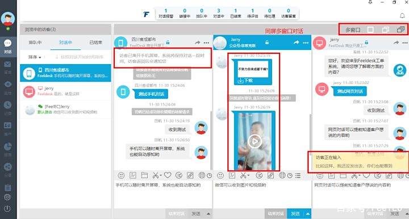Open the pie chart reports section in sidebar
The width and height of the screenshot is (409, 219).
pos(7,146)
